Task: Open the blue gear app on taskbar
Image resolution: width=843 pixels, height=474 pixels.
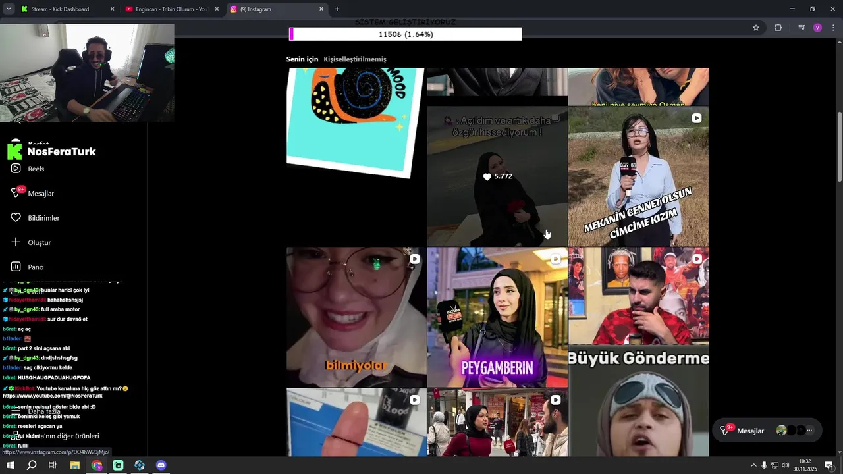Action: click(x=140, y=465)
